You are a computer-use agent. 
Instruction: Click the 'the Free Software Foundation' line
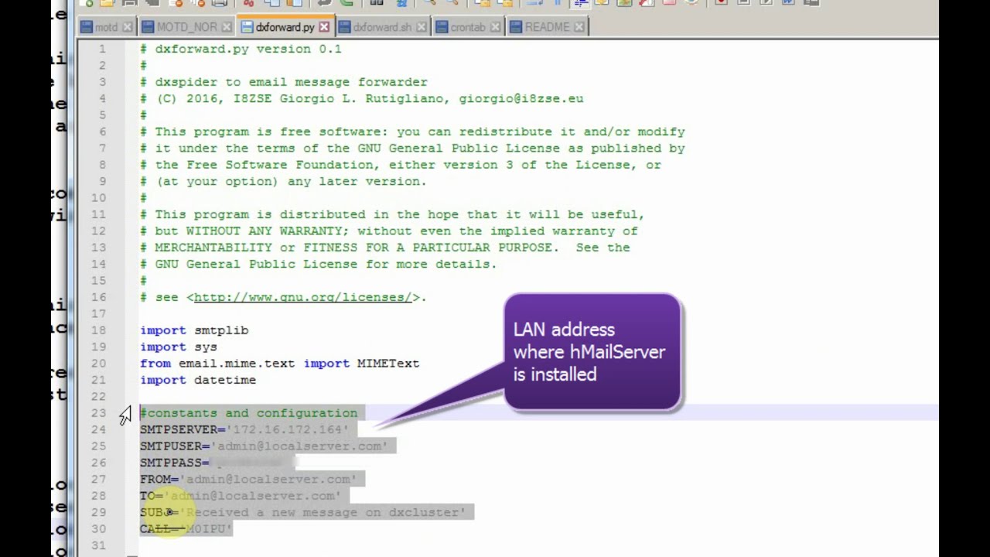pyautogui.click(x=401, y=165)
